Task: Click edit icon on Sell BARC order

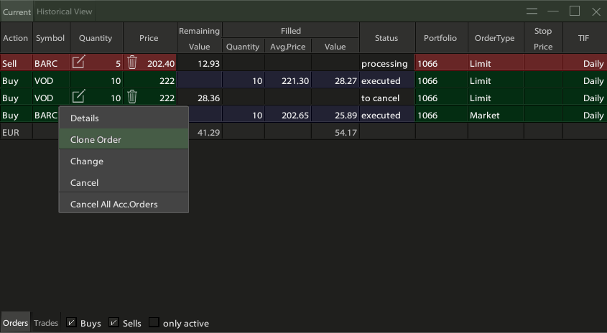Action: 78,63
